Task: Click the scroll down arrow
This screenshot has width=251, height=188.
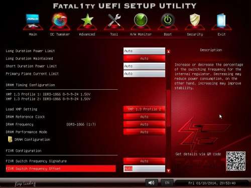Action: (x=169, y=170)
